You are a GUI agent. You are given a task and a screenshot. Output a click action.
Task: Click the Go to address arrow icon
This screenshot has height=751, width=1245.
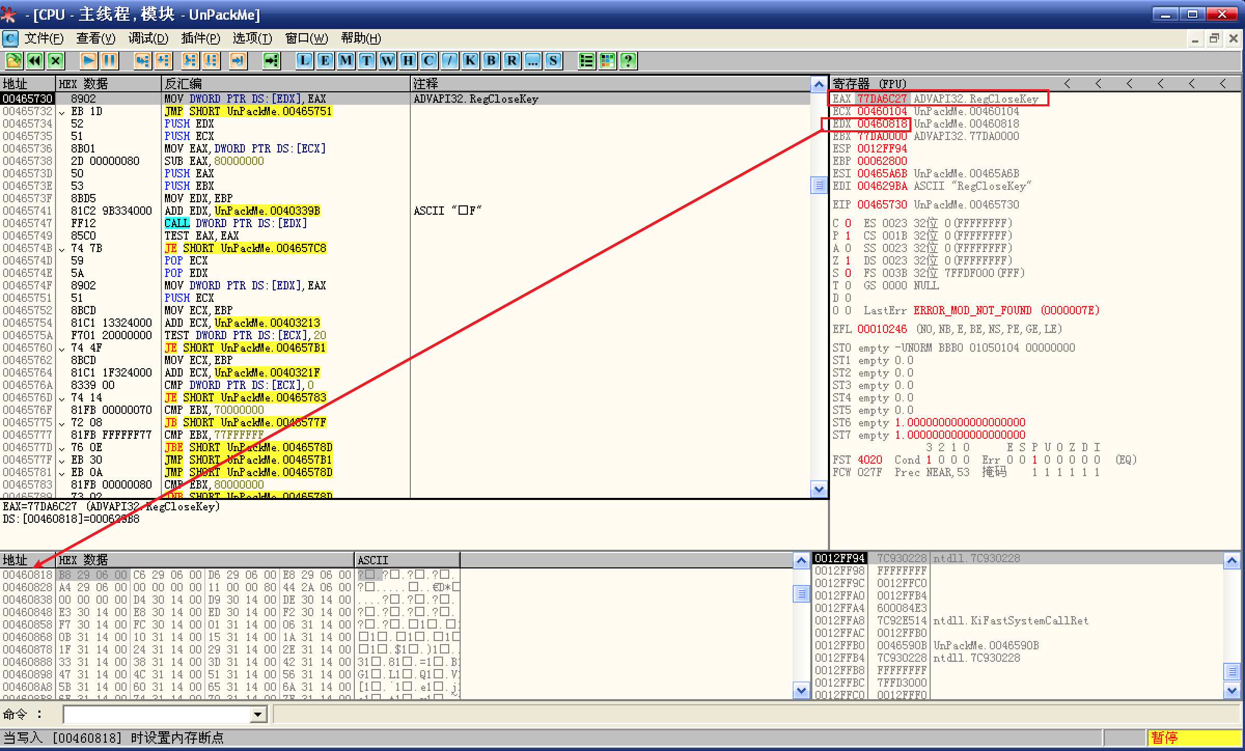(271, 61)
